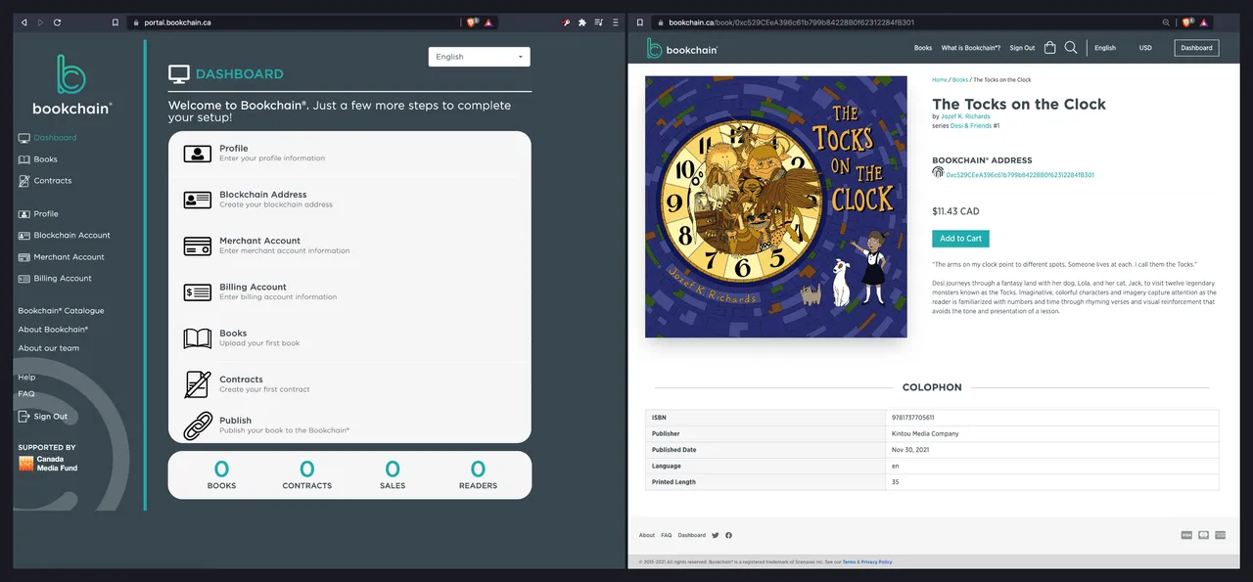Open Profile in the sidebar

38,214
